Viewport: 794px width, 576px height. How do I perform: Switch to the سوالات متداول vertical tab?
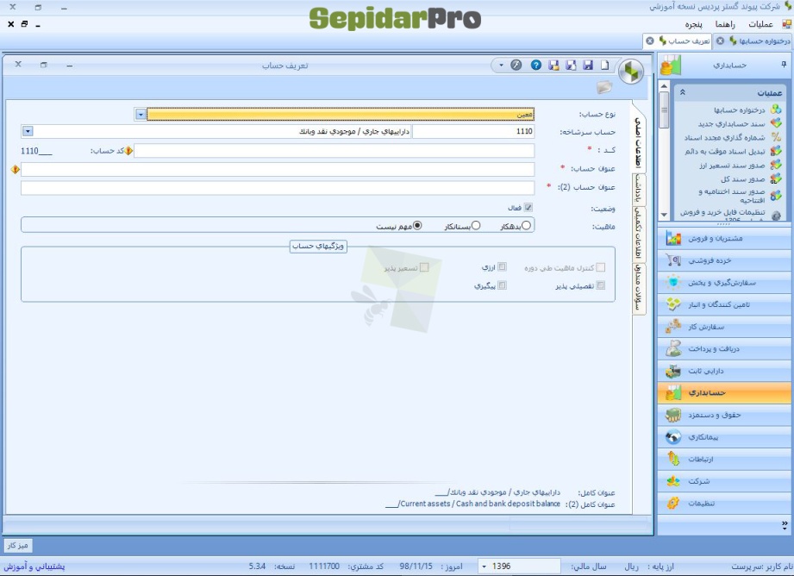coord(639,288)
